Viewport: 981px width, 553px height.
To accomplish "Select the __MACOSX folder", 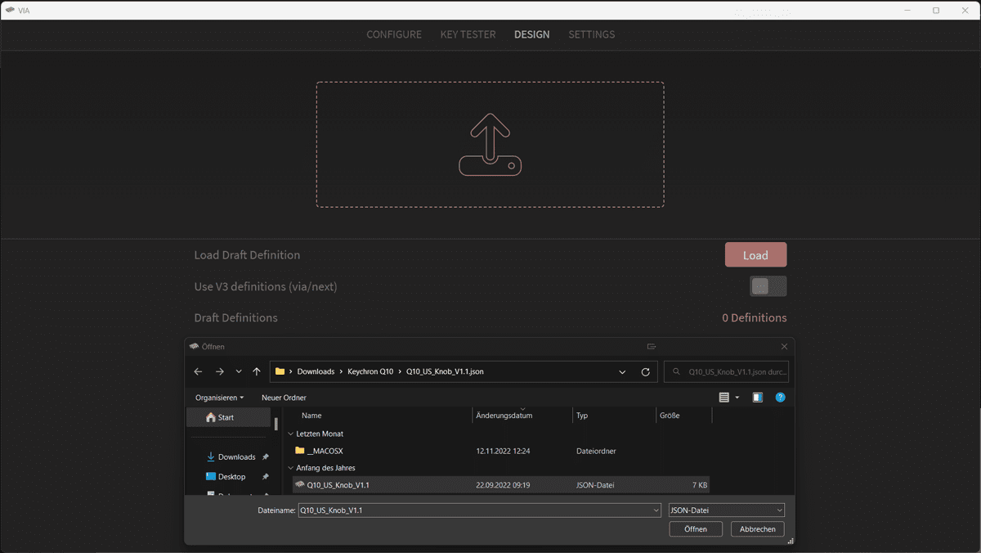I will click(319, 451).
